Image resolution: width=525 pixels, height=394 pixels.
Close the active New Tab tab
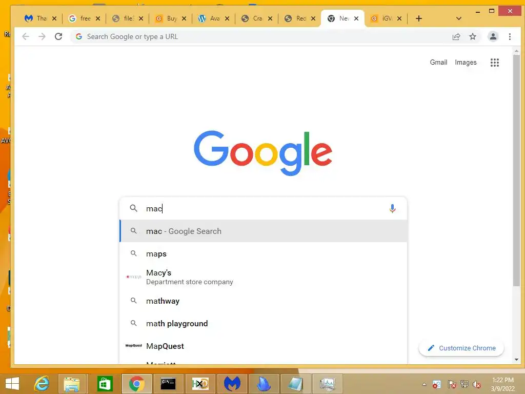click(x=356, y=18)
